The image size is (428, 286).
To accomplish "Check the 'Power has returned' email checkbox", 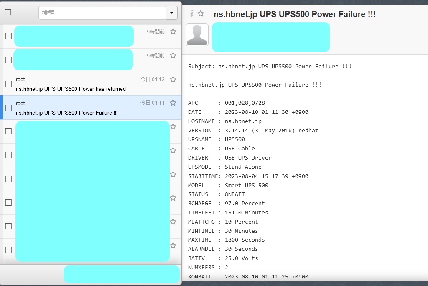I will point(8,84).
